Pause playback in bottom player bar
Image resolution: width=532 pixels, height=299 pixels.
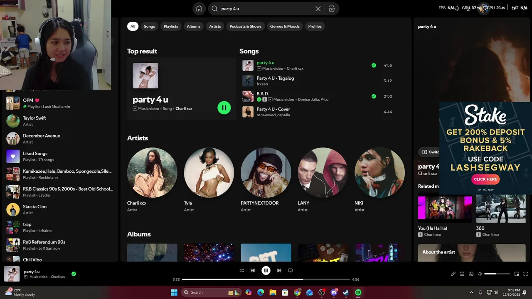(x=266, y=270)
